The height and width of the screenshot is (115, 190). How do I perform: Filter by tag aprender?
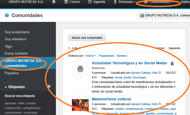(10, 103)
